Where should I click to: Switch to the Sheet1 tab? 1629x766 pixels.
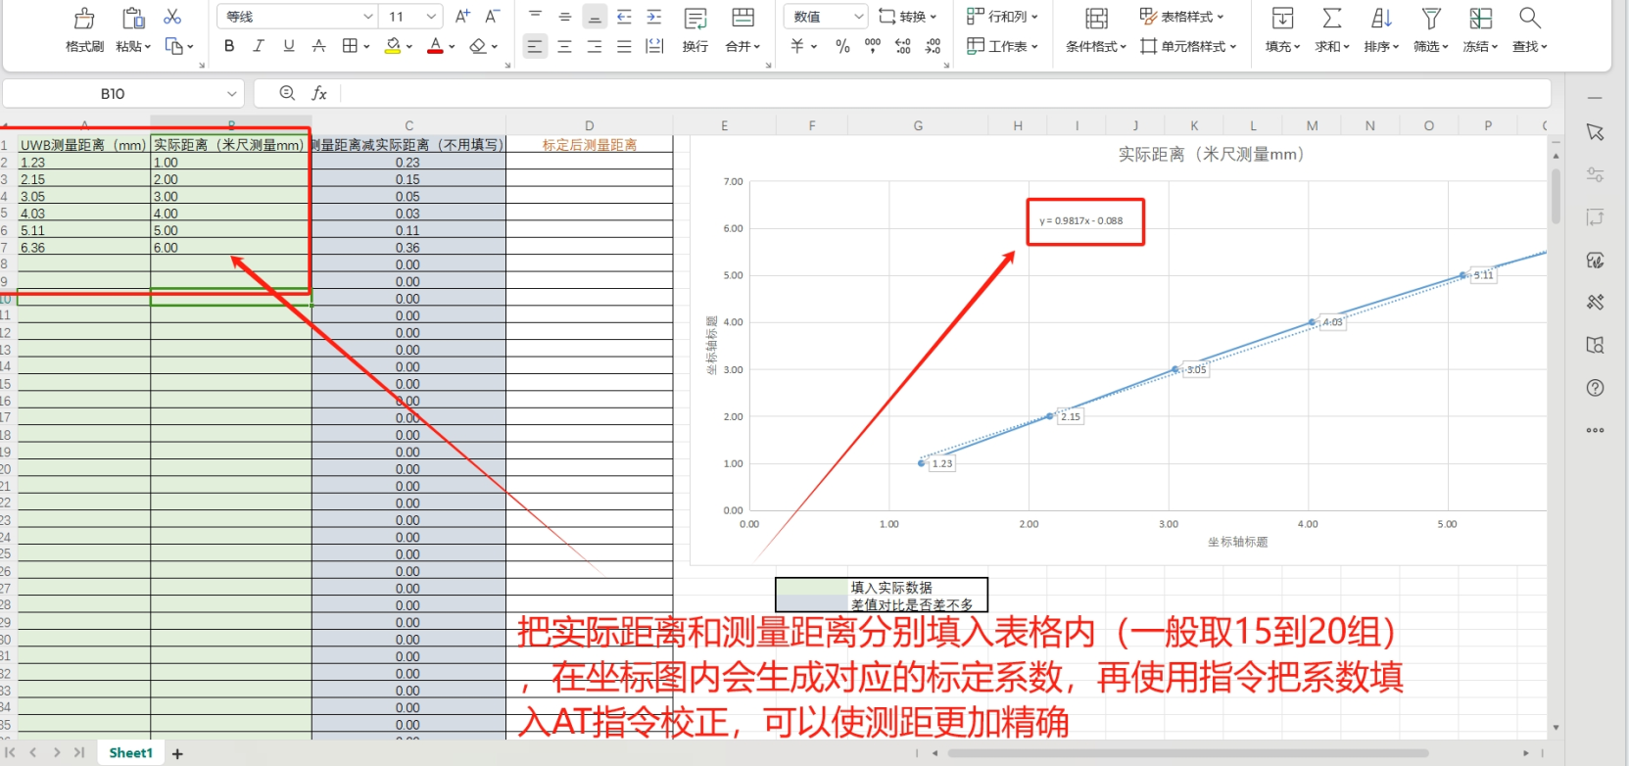point(131,753)
